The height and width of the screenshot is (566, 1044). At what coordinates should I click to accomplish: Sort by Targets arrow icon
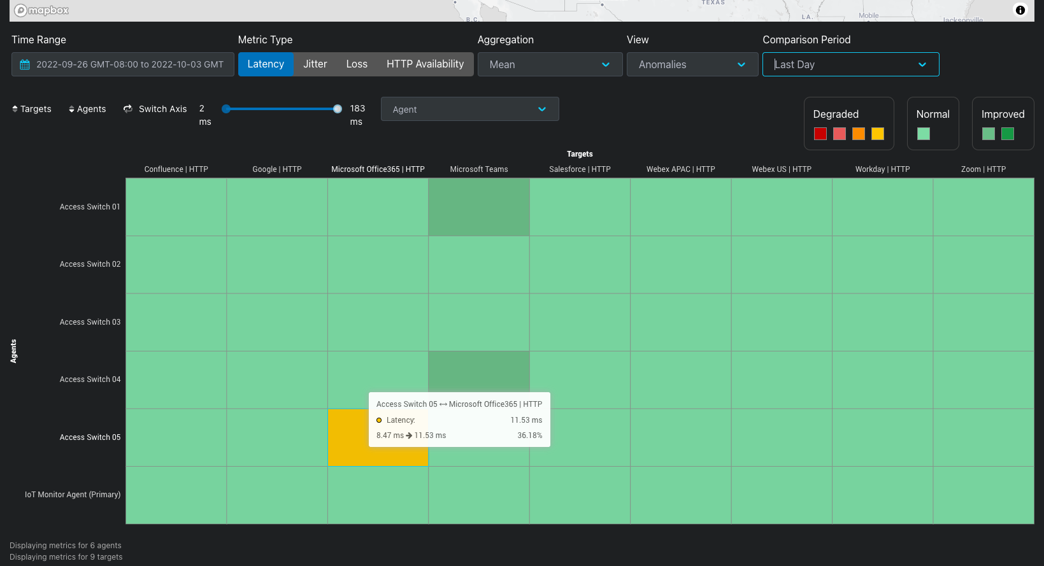point(15,109)
